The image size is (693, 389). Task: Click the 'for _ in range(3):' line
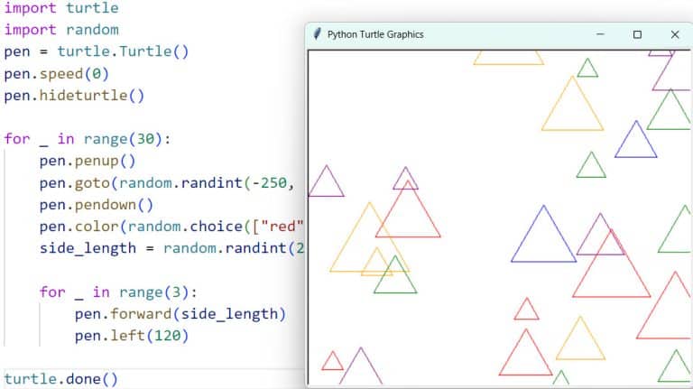pos(118,292)
